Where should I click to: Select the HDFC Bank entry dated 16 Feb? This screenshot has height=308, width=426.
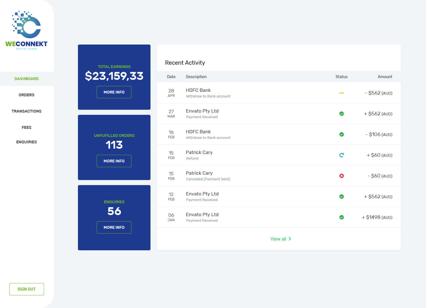tap(279, 134)
